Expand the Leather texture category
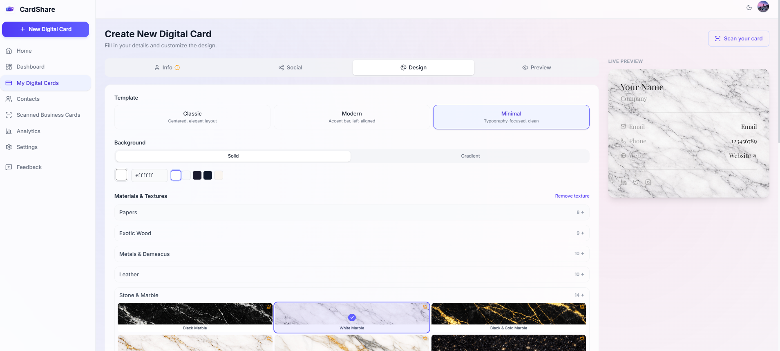Image resolution: width=780 pixels, height=351 pixels. coord(352,274)
